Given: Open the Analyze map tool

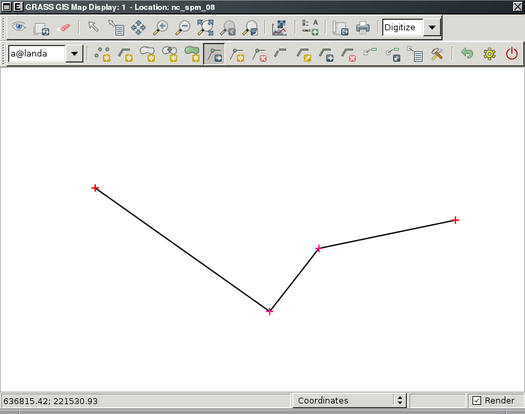Looking at the screenshot, I should [280, 28].
